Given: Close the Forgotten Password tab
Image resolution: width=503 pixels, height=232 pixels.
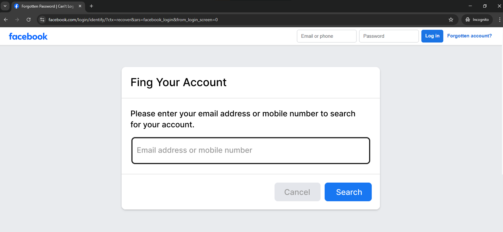Looking at the screenshot, I should coord(80,6).
